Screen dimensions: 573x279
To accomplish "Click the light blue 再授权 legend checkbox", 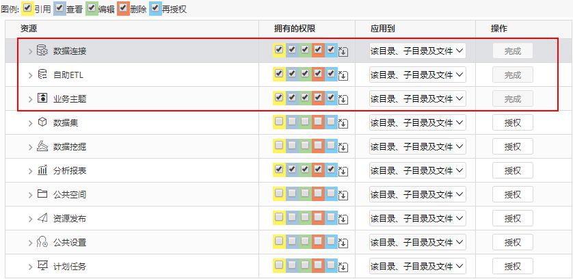I will 155,8.
